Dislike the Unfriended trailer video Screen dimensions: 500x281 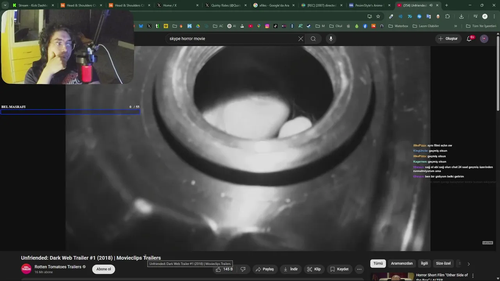tap(243, 269)
